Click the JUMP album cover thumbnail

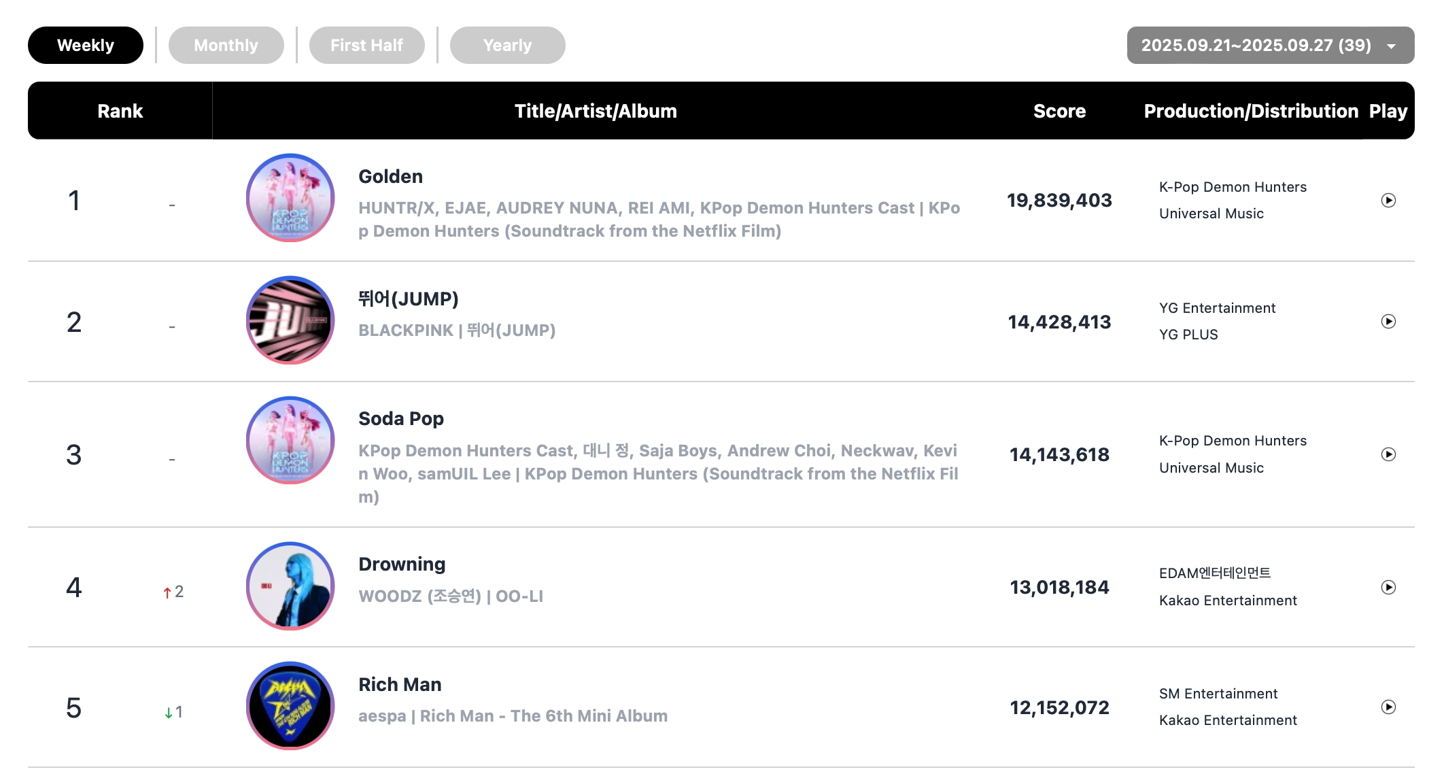290,320
